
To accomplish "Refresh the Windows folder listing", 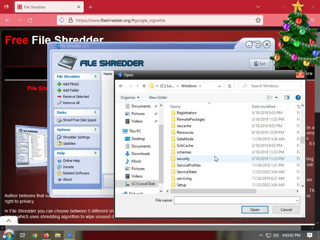I will pyautogui.click(x=230, y=86).
